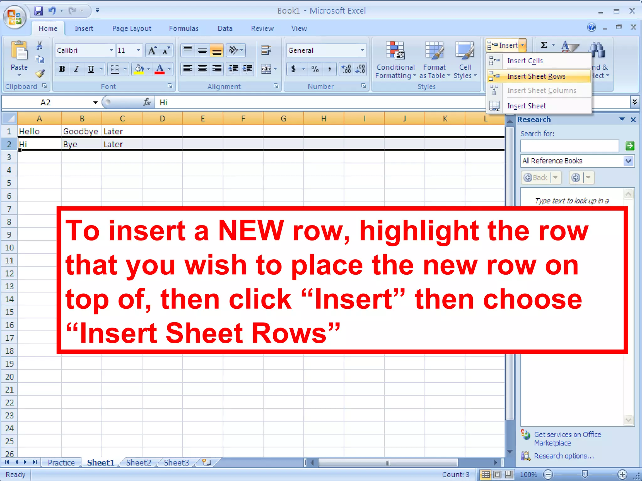This screenshot has height=481, width=642.
Task: Expand the Insert button dropdown arrow
Action: point(522,45)
